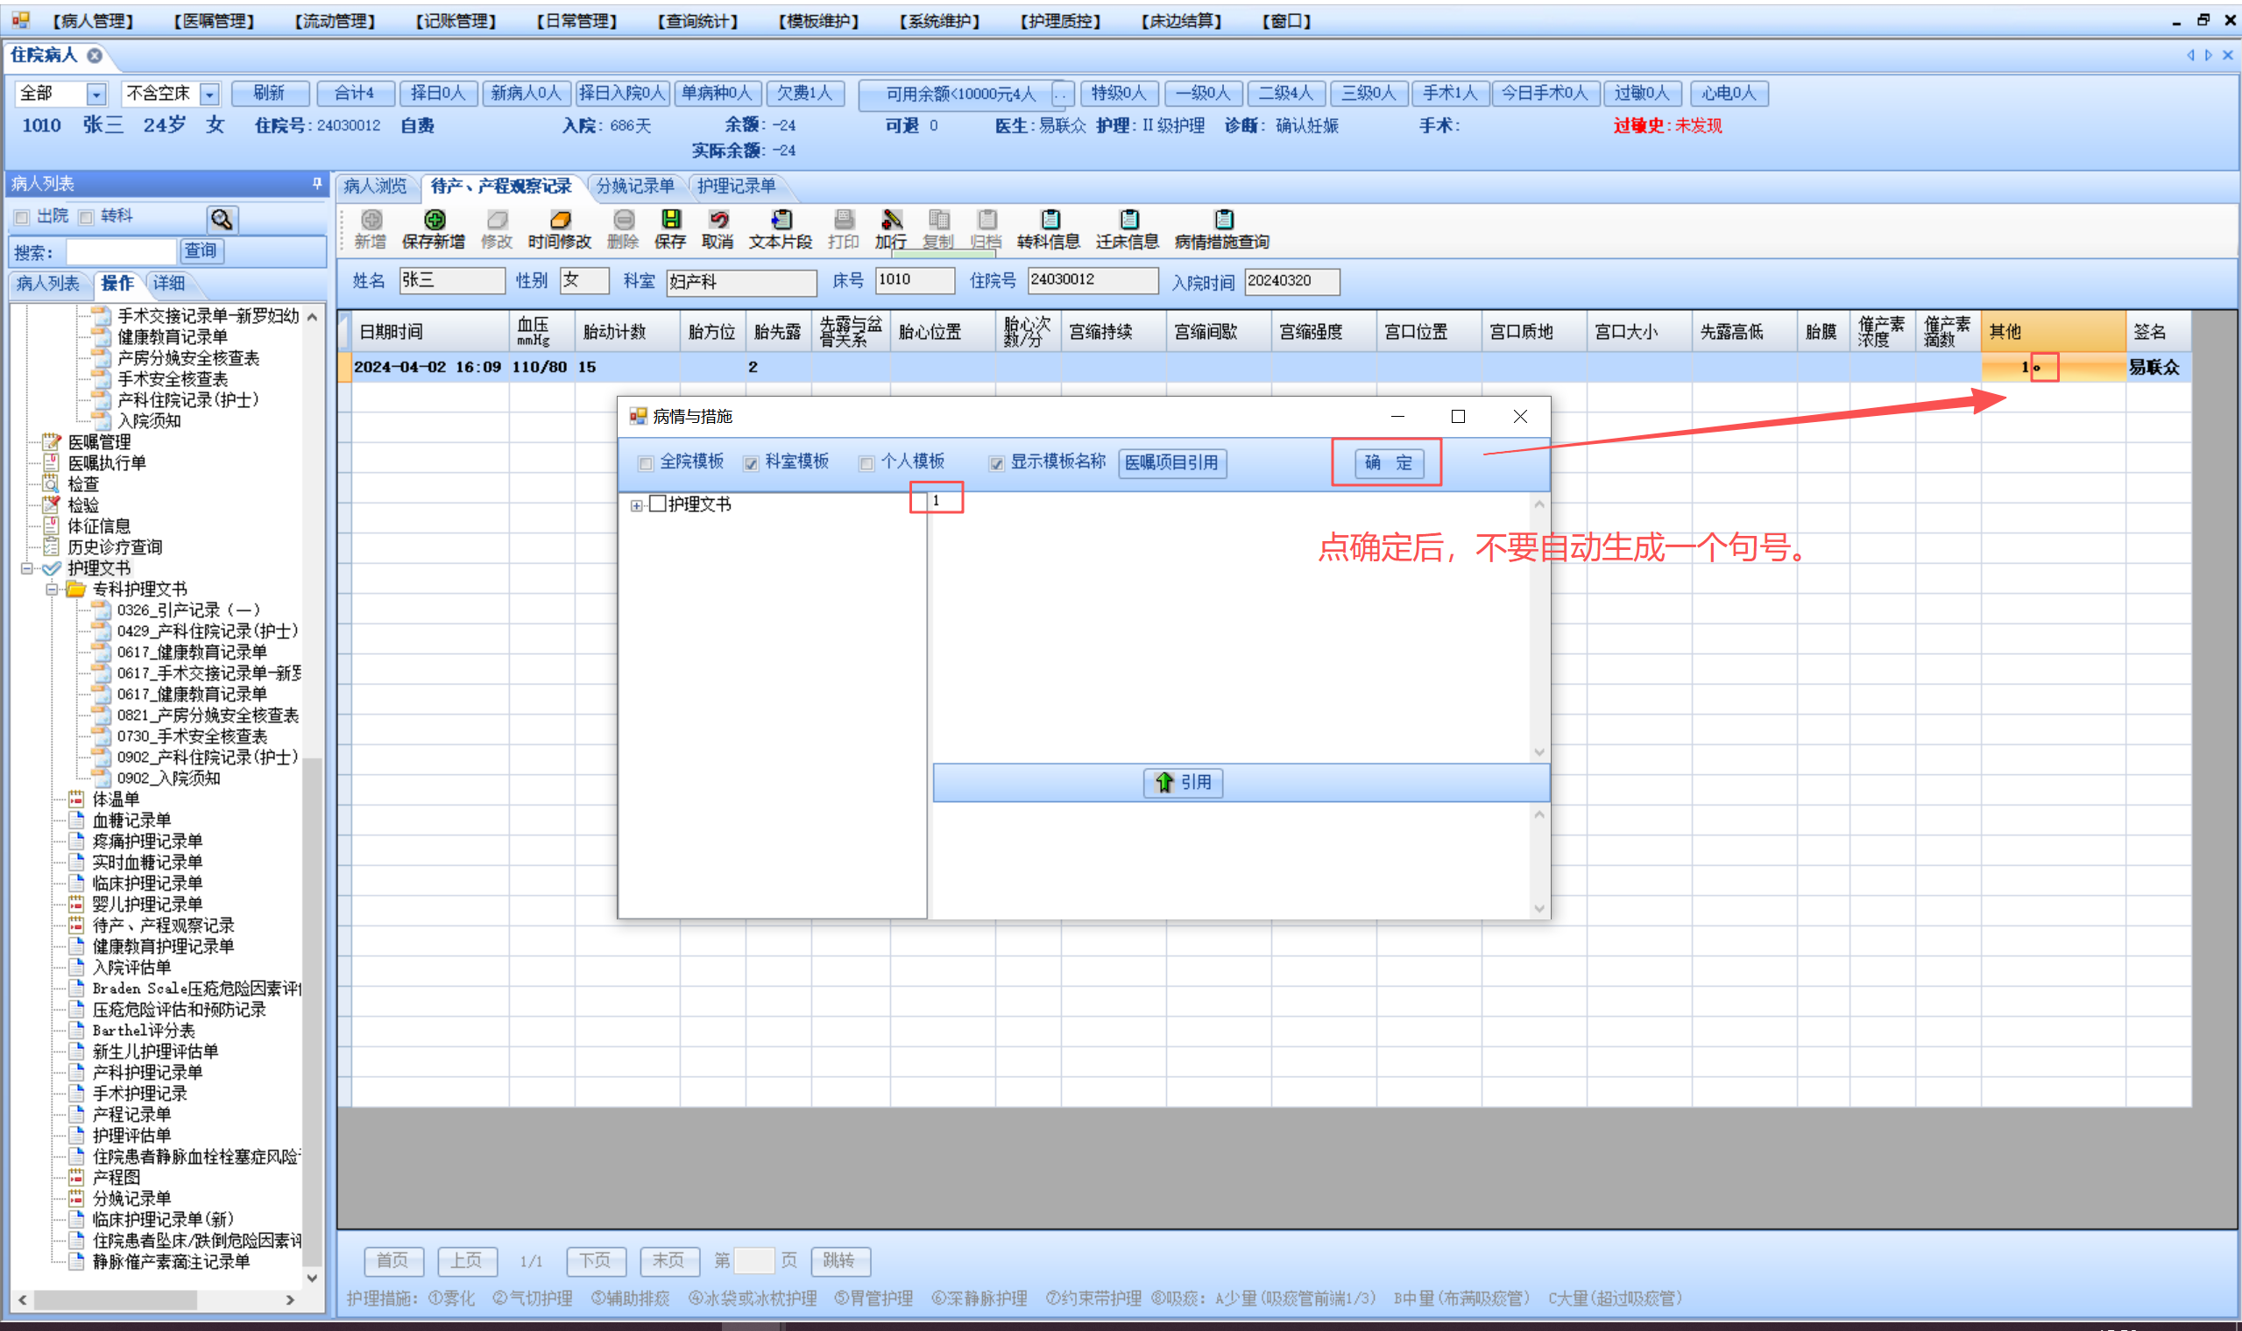The width and height of the screenshot is (2242, 1331).
Task: Open the 【护理质控】 menu
Action: click(1059, 21)
